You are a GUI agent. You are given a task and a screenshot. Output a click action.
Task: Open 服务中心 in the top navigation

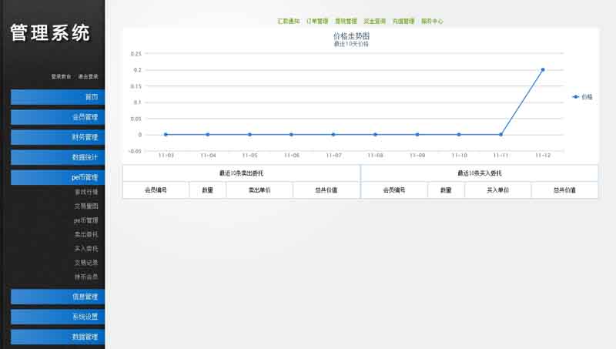pos(432,22)
